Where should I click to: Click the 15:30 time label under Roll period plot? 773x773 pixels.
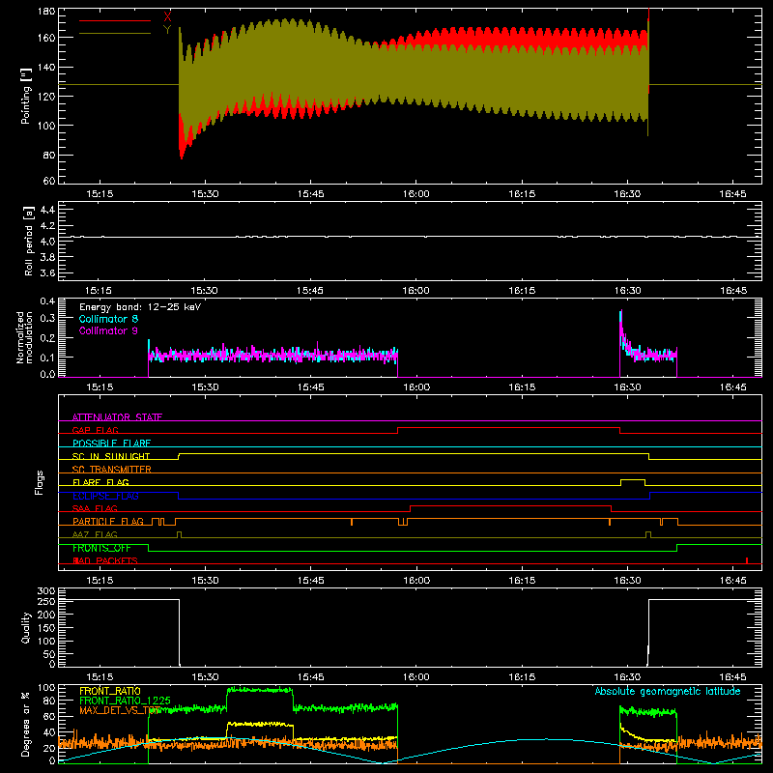205,291
